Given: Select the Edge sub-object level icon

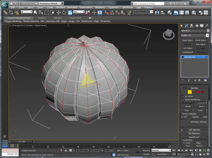Looking at the screenshot, I should 190,92.
